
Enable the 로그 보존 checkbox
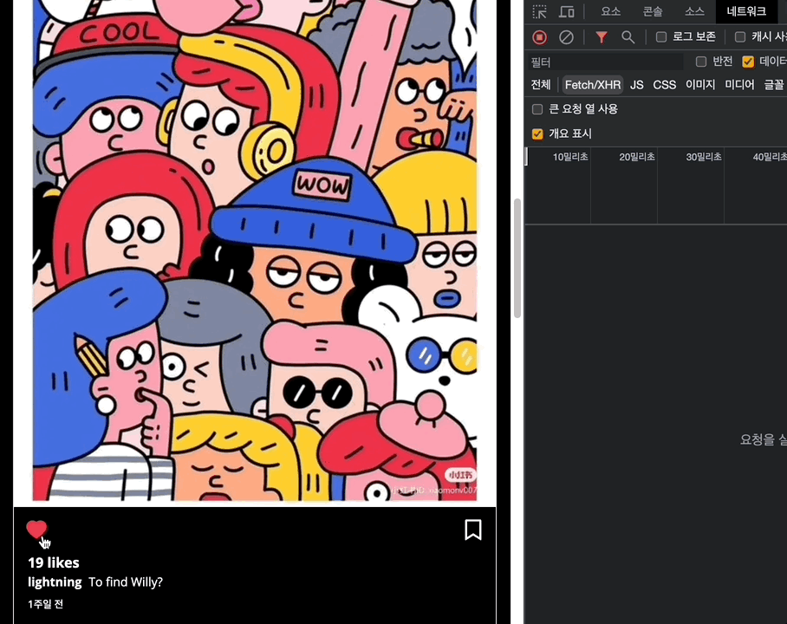[x=661, y=36]
